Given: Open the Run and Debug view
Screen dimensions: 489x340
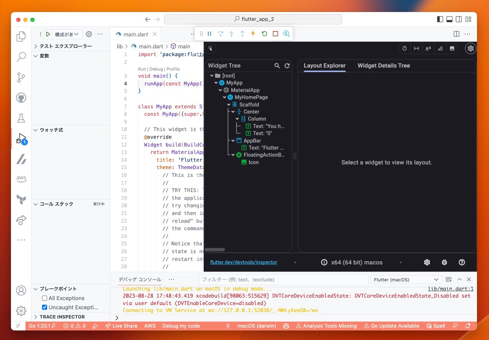Looking at the screenshot, I should point(21,139).
